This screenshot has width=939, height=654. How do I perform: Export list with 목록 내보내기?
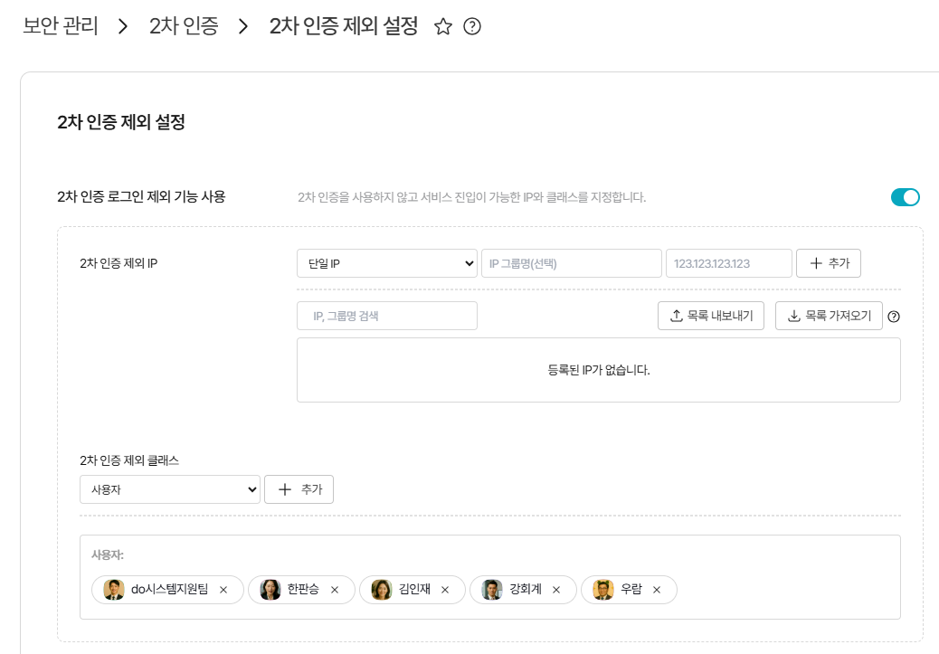[x=711, y=316]
